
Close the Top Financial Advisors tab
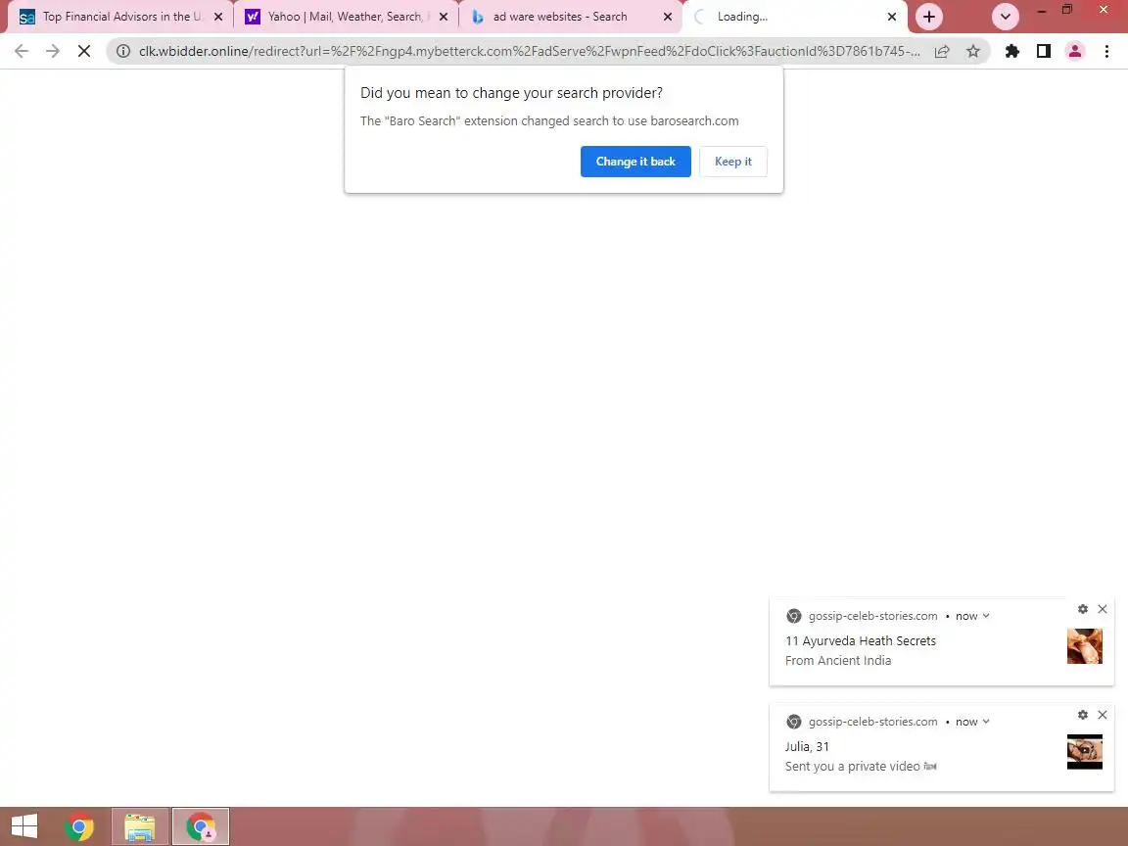point(218,17)
